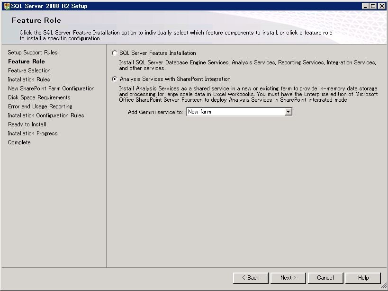Click the Next button
The image size is (388, 291).
[x=289, y=278]
